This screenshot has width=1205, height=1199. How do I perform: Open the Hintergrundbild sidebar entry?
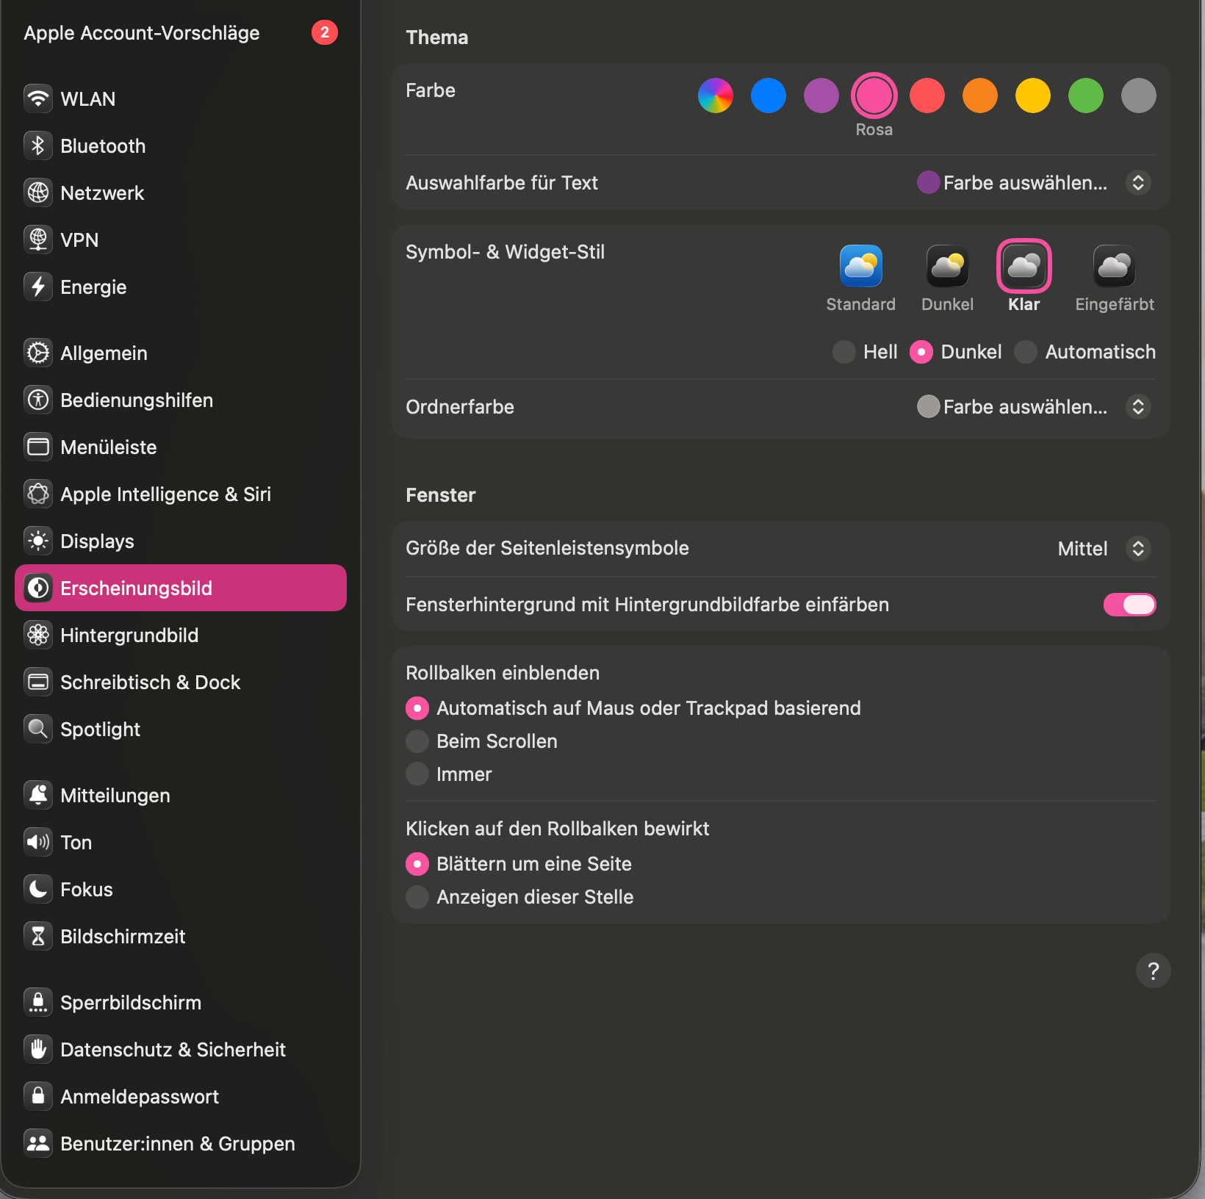point(181,635)
